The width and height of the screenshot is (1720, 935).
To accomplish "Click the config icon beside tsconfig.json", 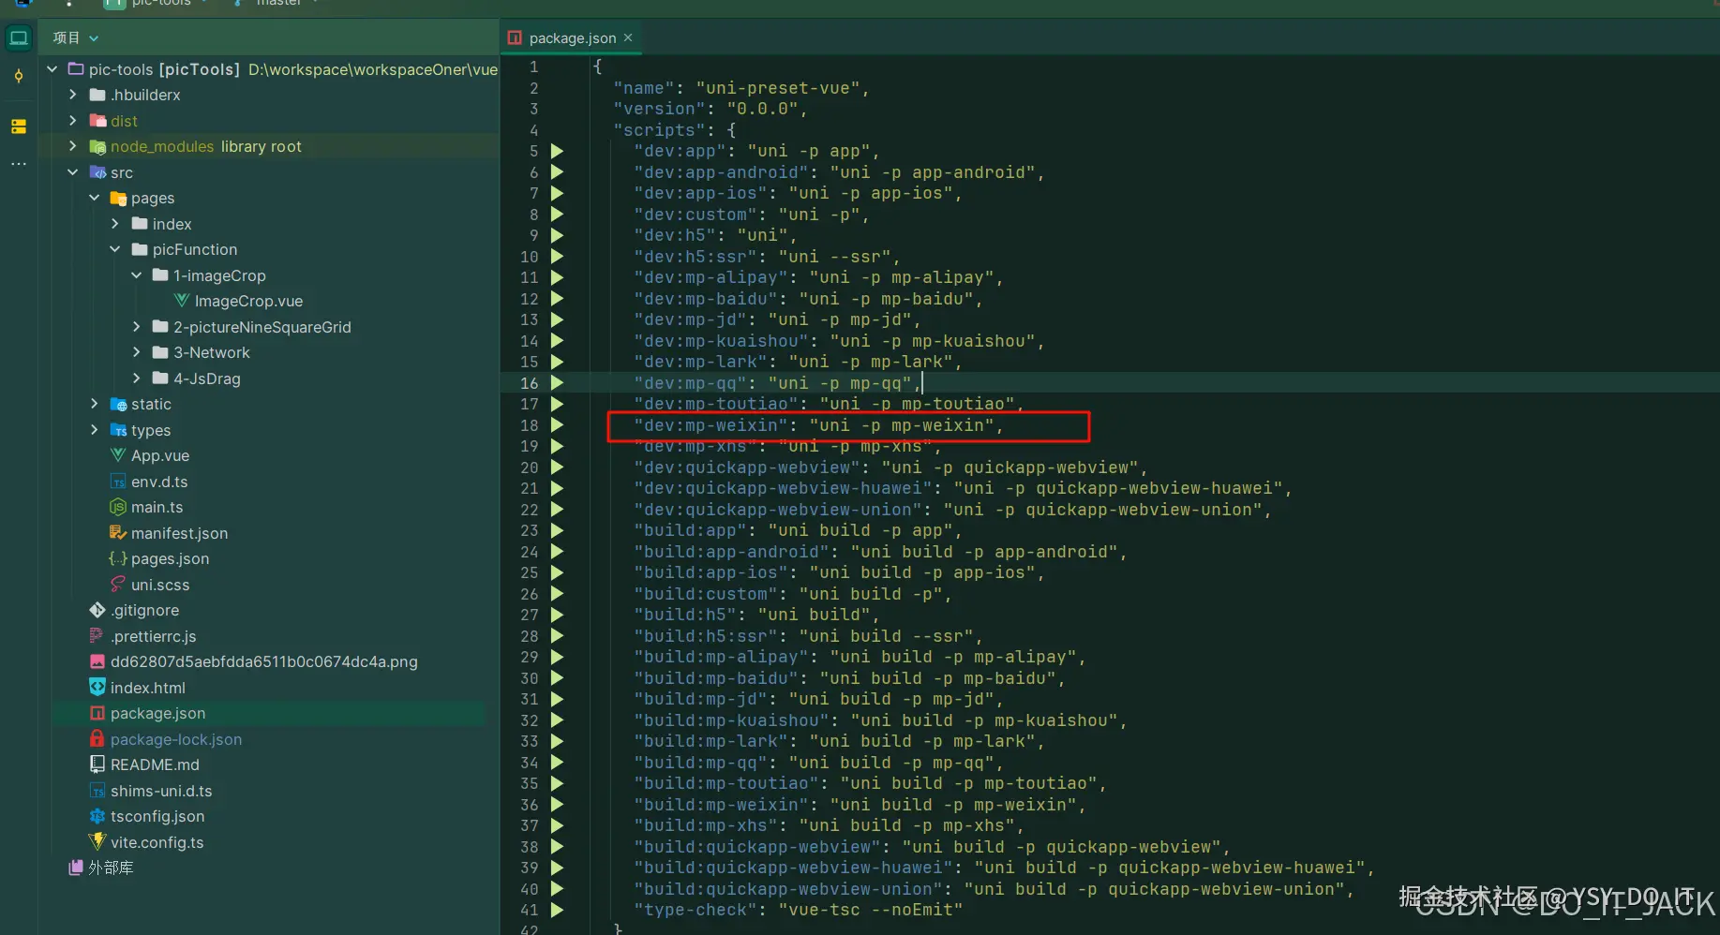I will 97,816.
